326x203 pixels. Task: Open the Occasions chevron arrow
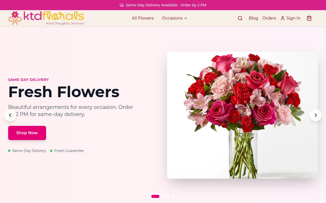pos(186,18)
